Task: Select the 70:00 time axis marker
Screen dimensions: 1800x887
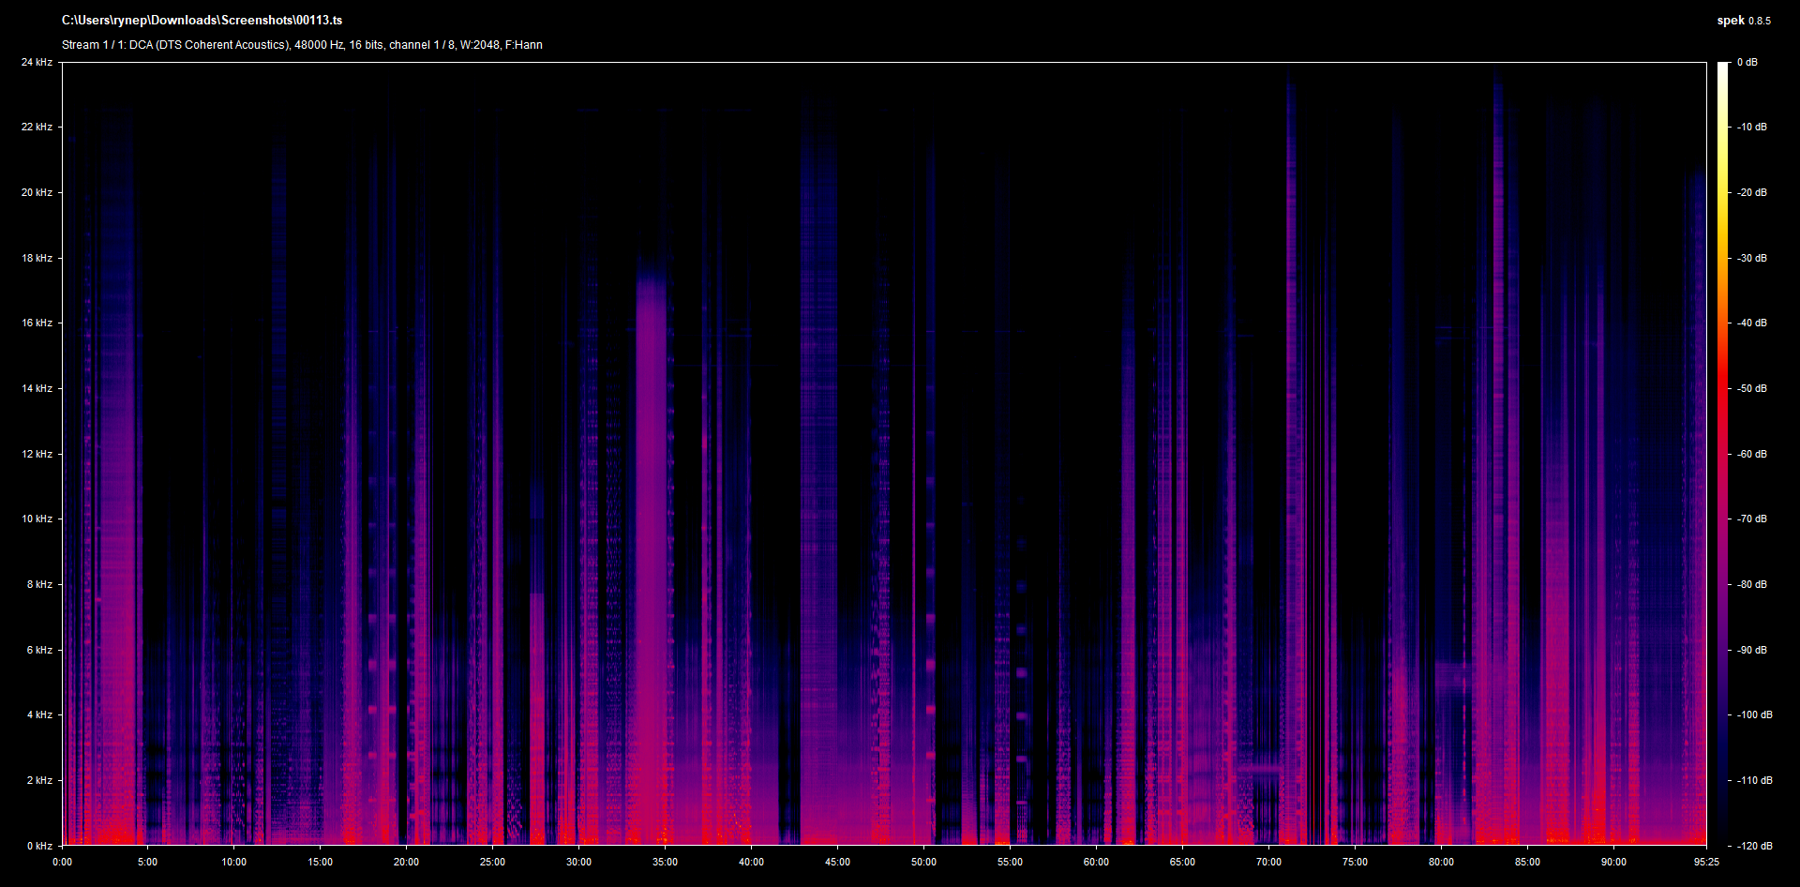Action: 1268,862
